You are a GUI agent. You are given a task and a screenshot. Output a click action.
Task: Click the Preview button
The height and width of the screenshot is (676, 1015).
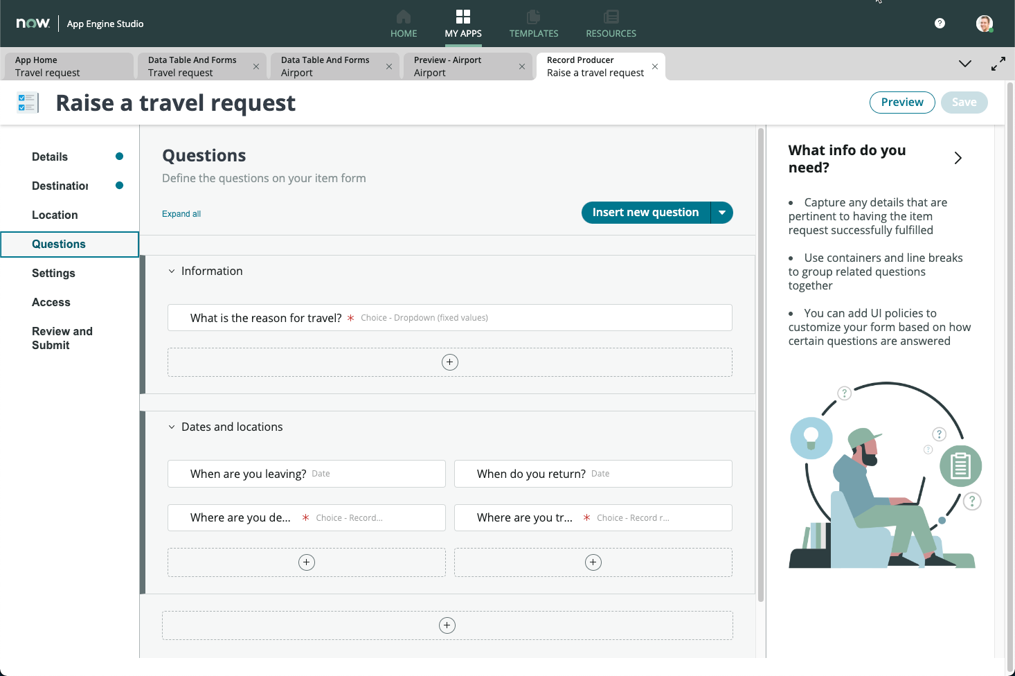pos(902,102)
